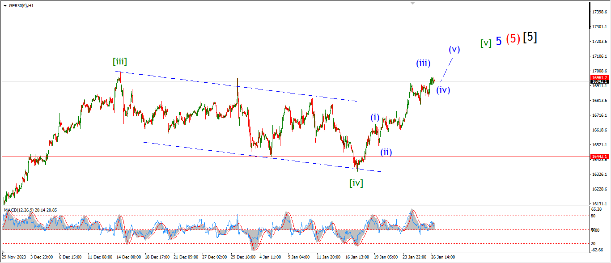The width and height of the screenshot is (611, 263).
Task: Select the green [iv] wave label
Action: click(x=356, y=182)
